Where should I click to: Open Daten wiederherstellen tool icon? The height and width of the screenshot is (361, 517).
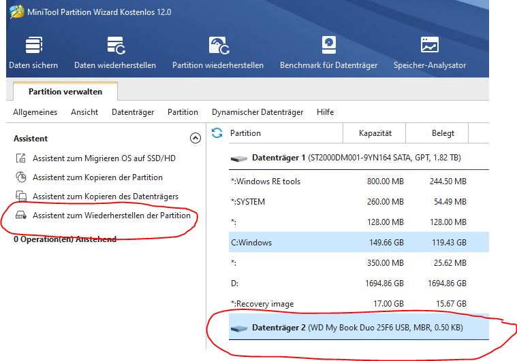click(116, 45)
